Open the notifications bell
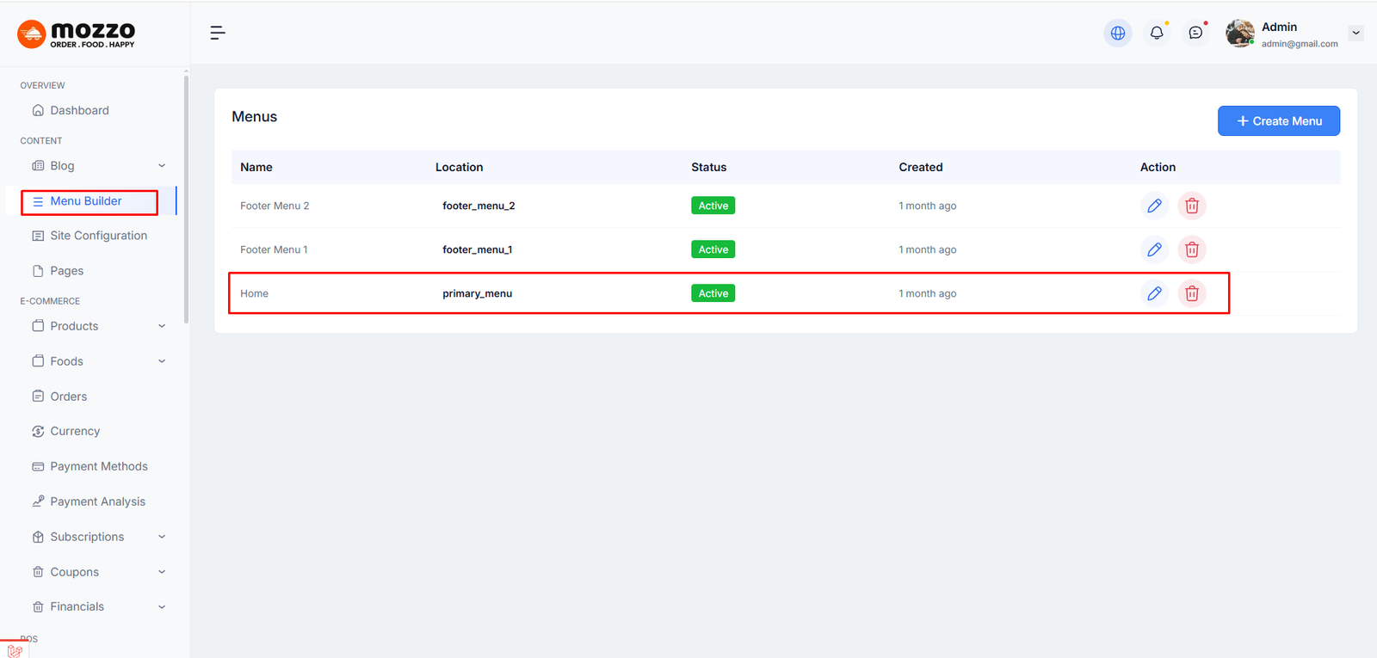 pos(1157,33)
